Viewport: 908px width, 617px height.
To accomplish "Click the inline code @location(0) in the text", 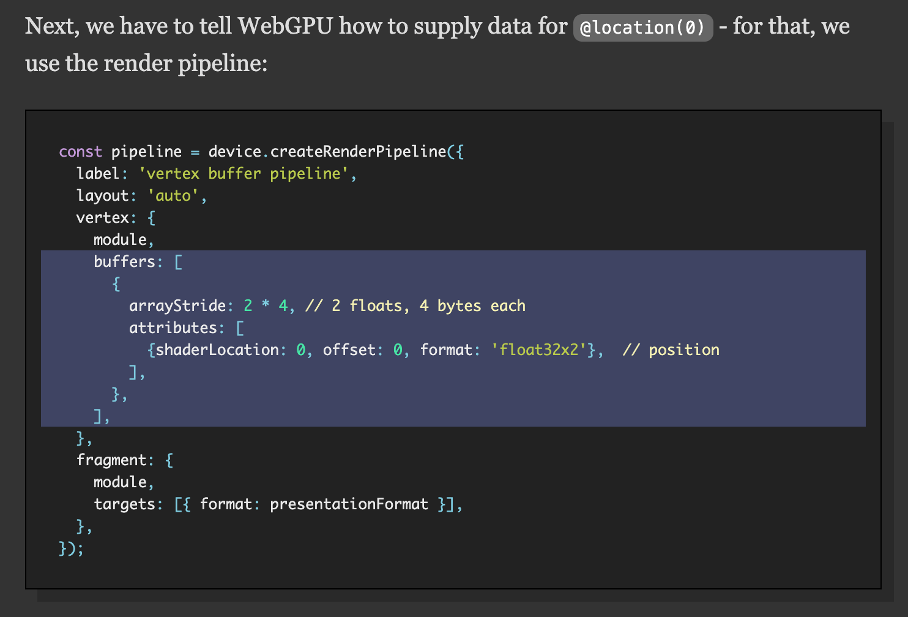I will pyautogui.click(x=642, y=27).
